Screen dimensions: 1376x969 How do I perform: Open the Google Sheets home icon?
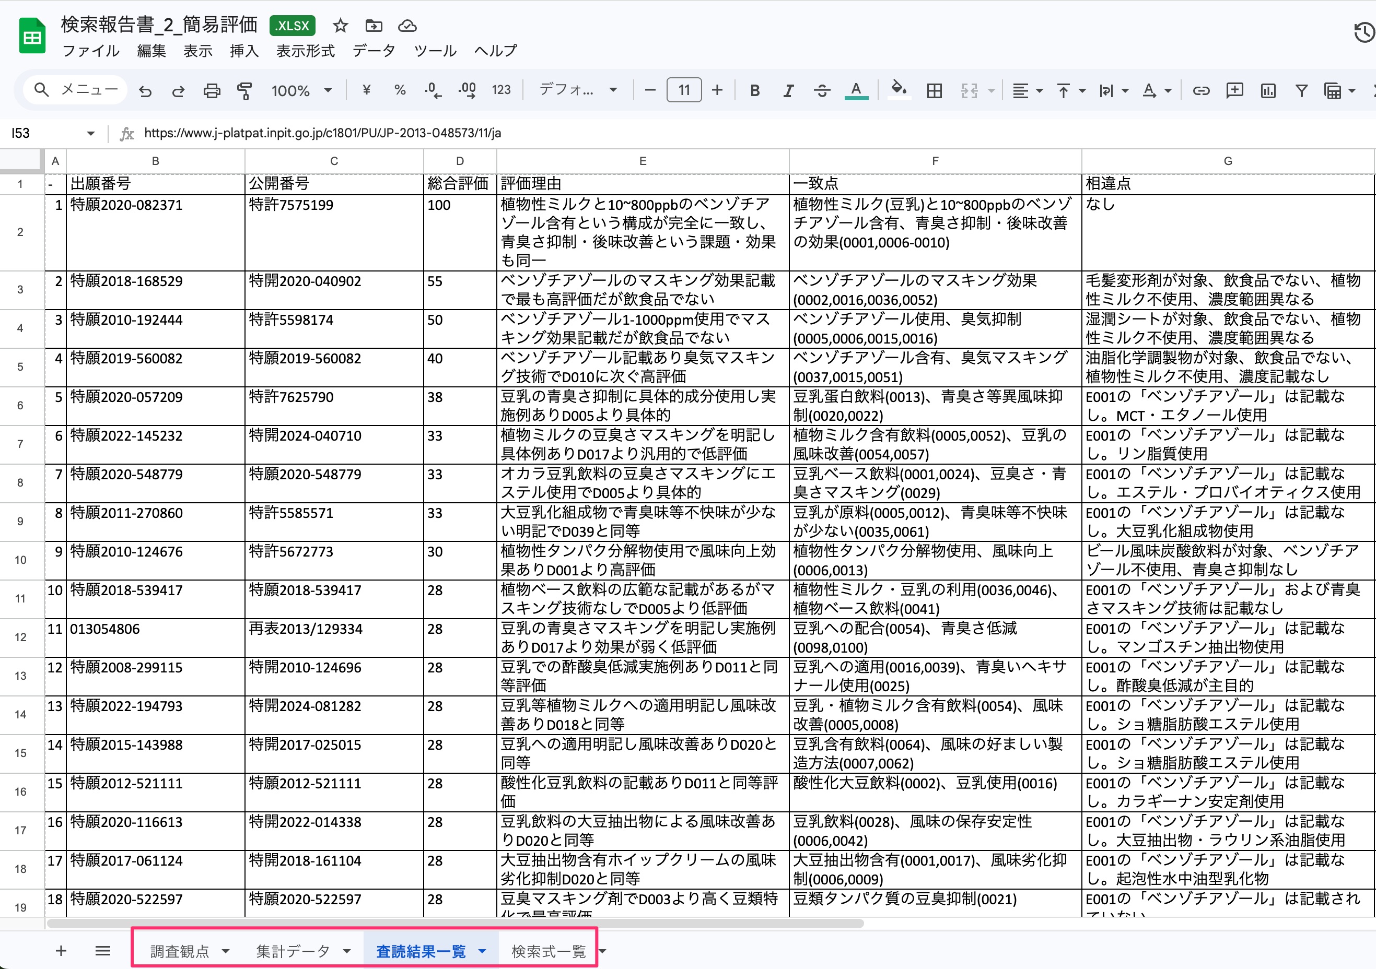[x=32, y=37]
